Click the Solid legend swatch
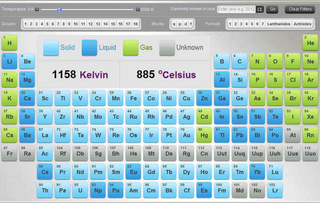This screenshot has height=203, width=320. tap(51, 47)
